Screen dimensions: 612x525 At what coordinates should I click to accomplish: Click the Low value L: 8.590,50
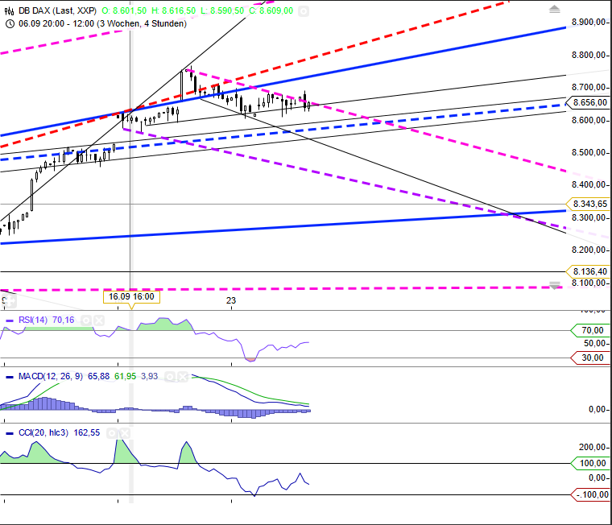point(222,10)
